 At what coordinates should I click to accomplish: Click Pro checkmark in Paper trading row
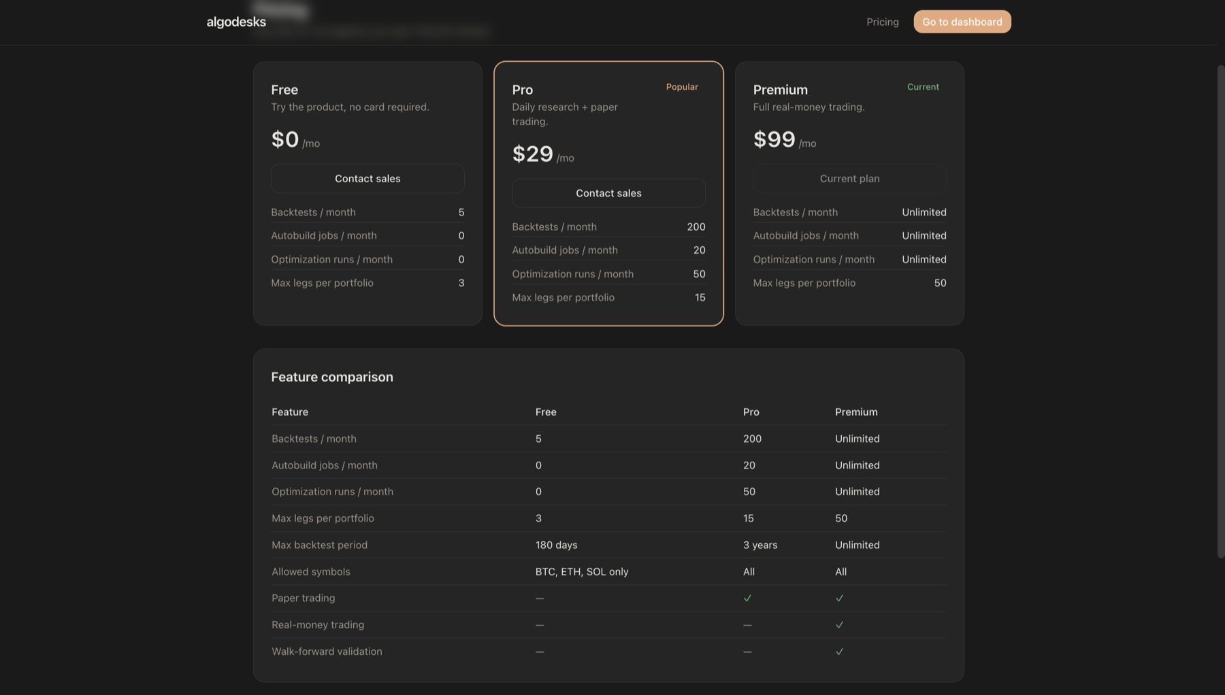[747, 598]
